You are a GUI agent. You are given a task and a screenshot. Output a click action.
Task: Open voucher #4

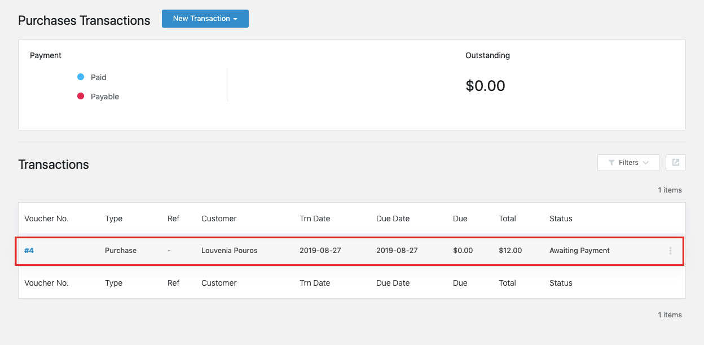pyautogui.click(x=30, y=250)
